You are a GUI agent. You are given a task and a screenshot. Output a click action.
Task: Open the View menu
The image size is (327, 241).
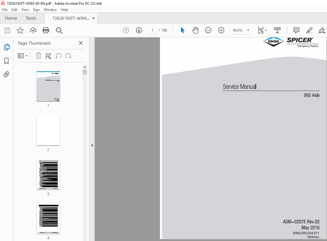25,10
